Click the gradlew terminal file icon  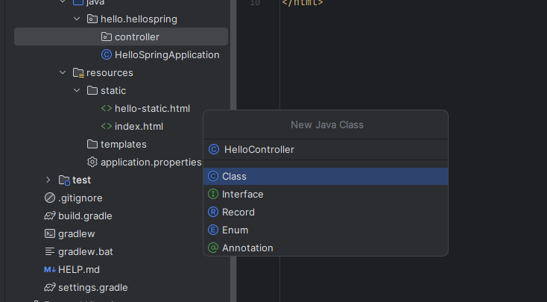[50, 233]
